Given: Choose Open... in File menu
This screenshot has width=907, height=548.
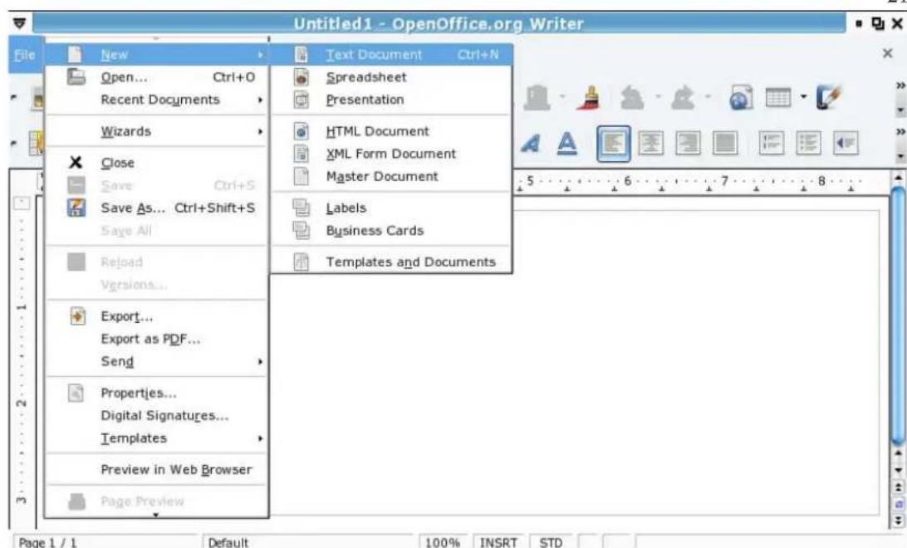Looking at the screenshot, I should point(157,77).
